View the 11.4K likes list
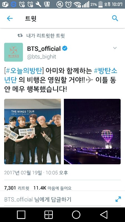This screenshot has width=125, height=222. pos(52,188)
